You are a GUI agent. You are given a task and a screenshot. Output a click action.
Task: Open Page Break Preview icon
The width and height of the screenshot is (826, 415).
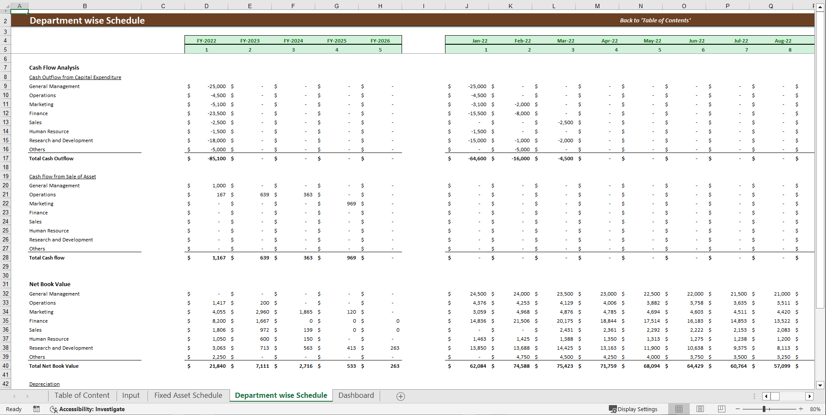point(721,409)
